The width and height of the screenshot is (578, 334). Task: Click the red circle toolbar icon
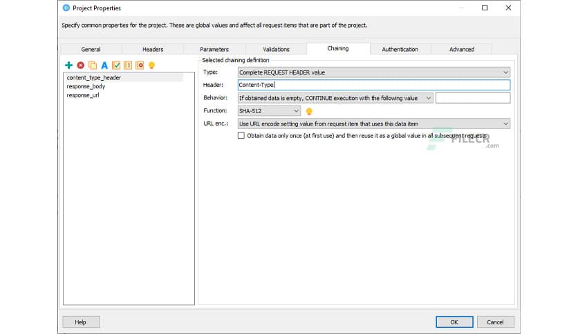point(140,65)
